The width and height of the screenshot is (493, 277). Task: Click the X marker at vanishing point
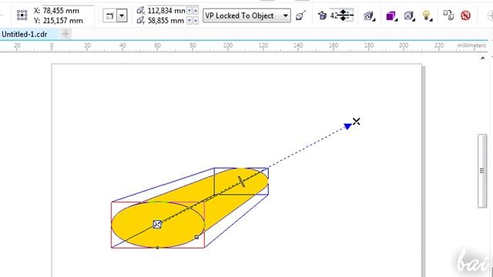pyautogui.click(x=356, y=122)
